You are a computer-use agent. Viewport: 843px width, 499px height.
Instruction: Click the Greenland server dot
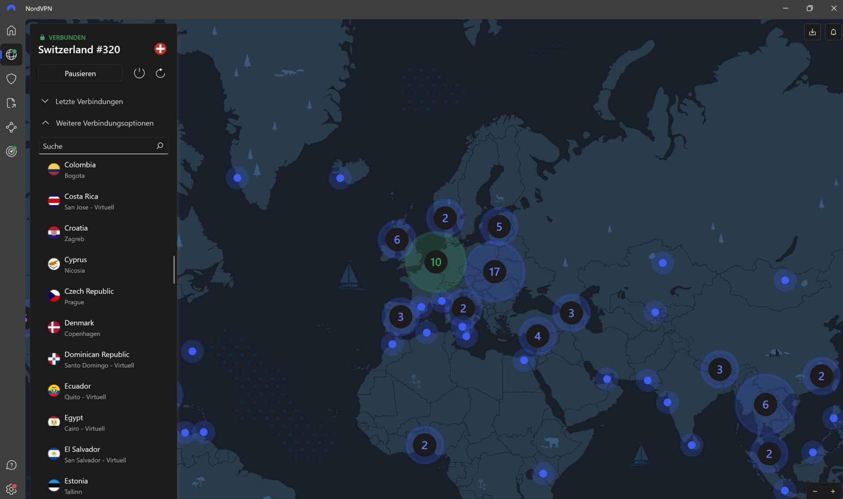click(238, 178)
